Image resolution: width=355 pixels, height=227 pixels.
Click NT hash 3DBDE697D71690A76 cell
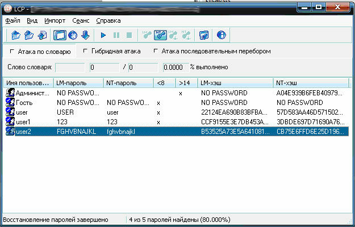(x=311, y=122)
